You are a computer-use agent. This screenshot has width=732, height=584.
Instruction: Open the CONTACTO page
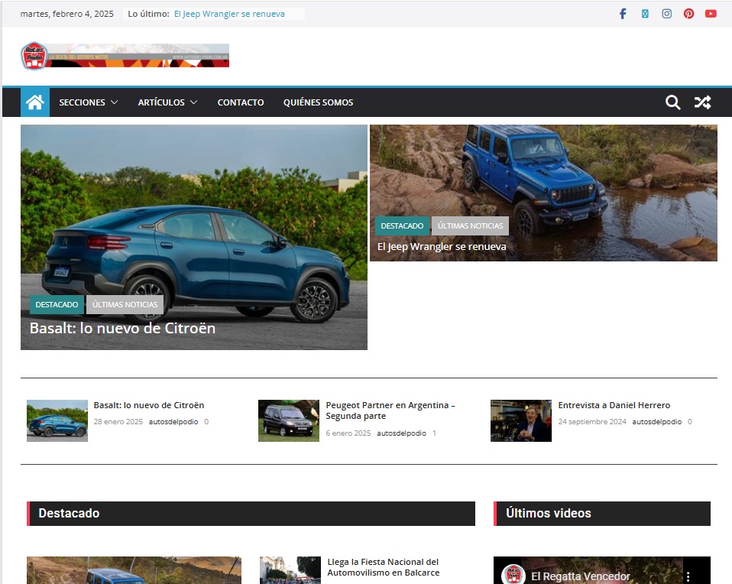[x=241, y=102]
